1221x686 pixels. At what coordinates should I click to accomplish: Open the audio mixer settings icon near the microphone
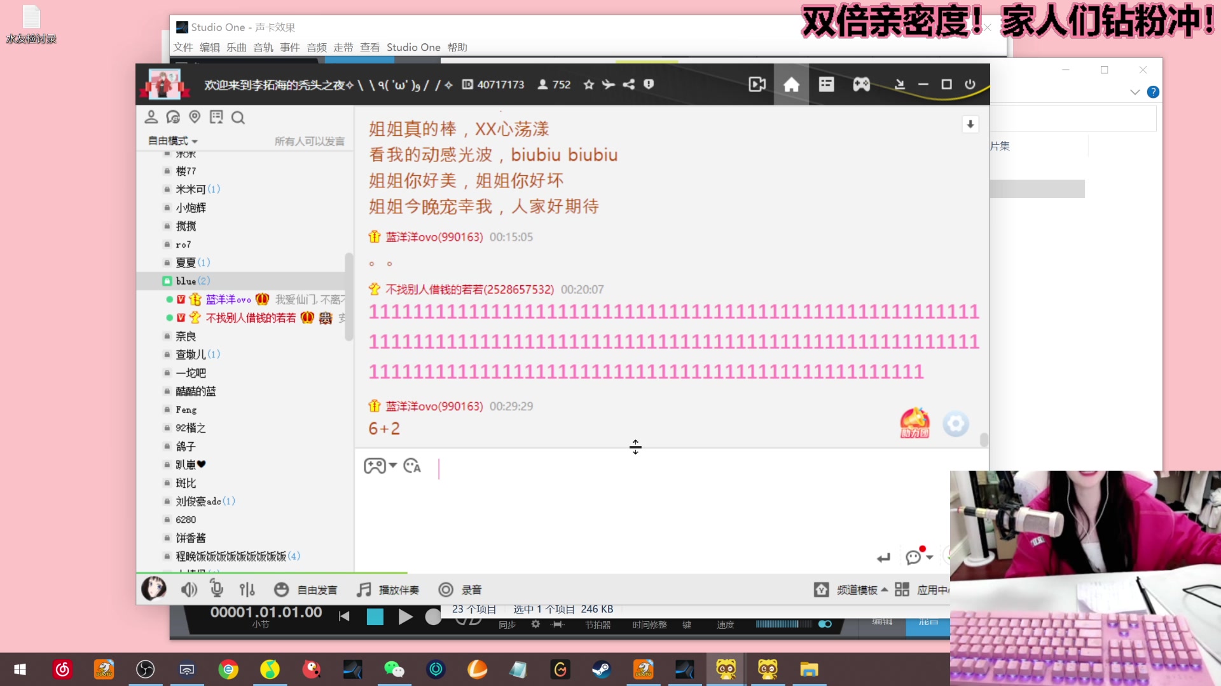pos(247,589)
